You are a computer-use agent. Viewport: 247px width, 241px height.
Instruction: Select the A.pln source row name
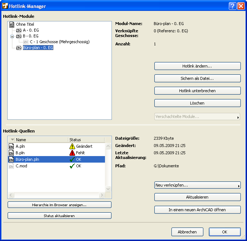pos(20,146)
